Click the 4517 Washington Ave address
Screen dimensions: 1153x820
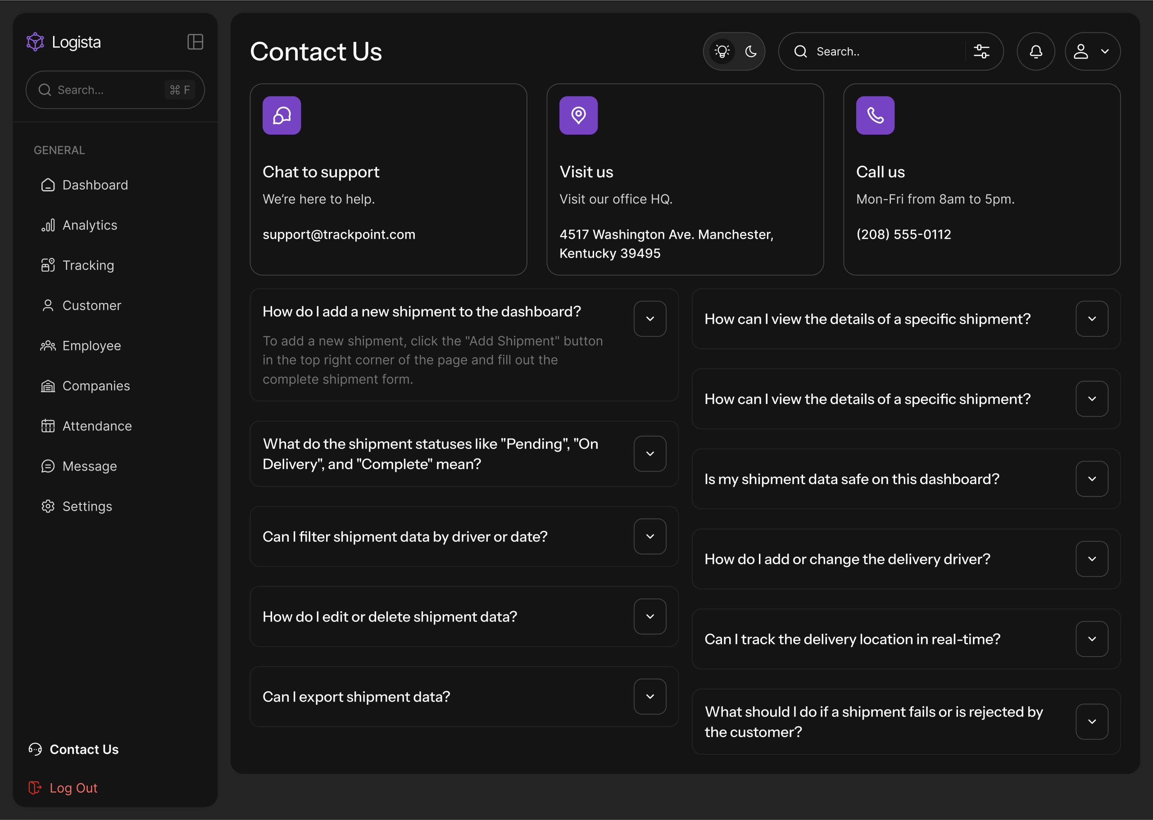coord(666,244)
